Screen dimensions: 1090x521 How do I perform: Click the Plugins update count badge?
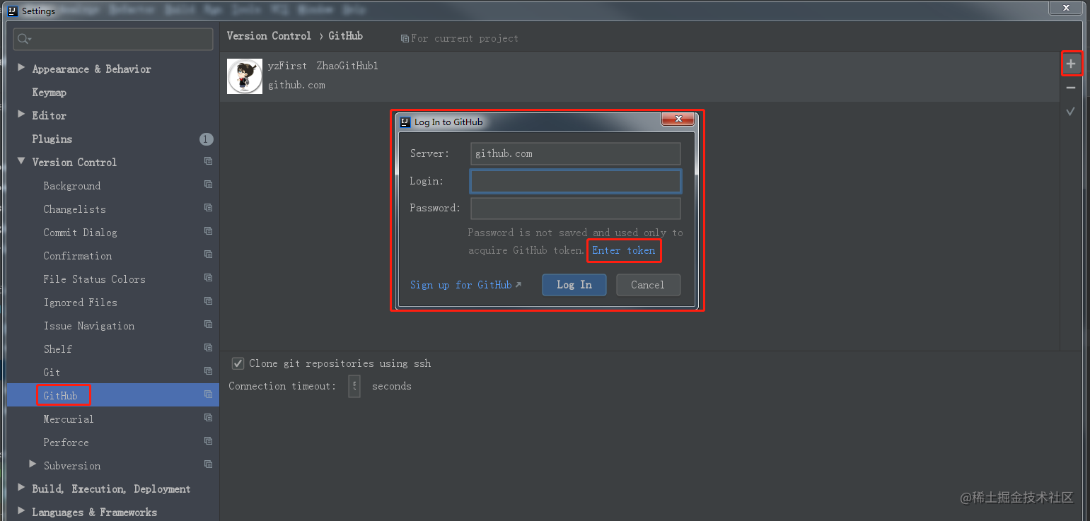206,139
